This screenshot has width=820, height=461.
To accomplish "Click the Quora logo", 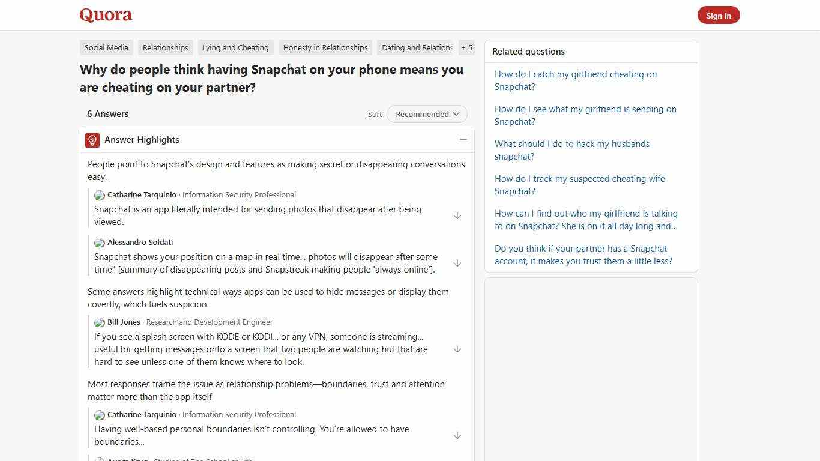I will tap(106, 15).
